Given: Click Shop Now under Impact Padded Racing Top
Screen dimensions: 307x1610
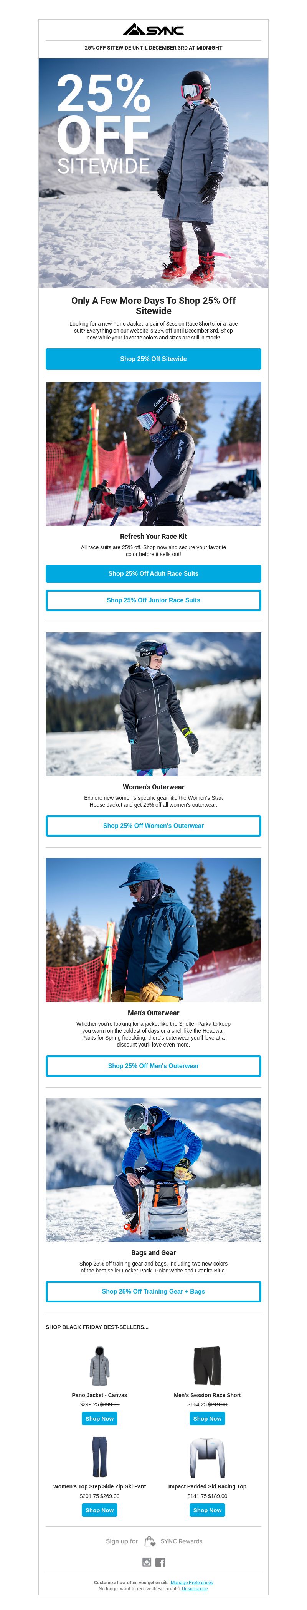Looking at the screenshot, I should [x=207, y=1510].
